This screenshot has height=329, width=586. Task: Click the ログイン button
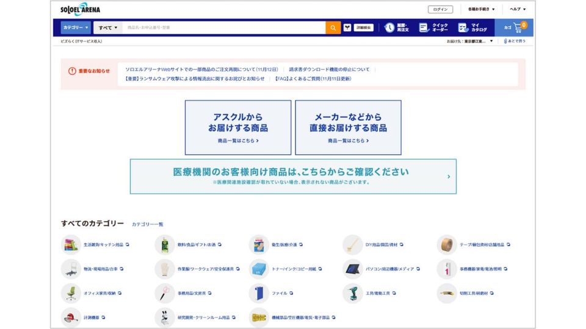(440, 9)
